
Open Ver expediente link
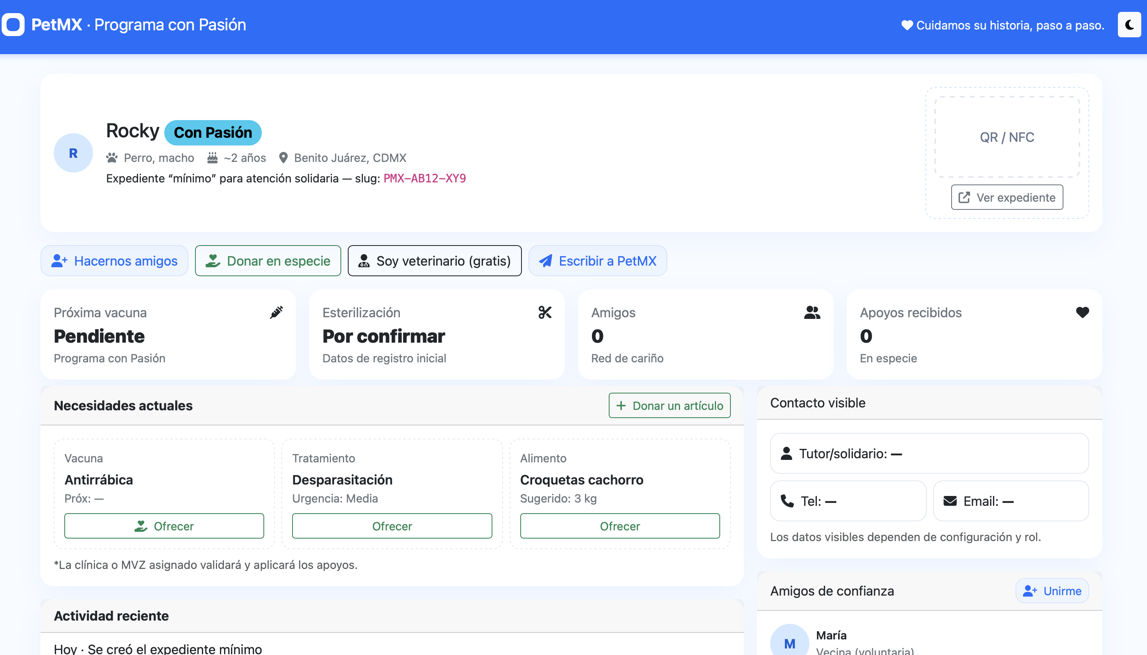click(1007, 198)
